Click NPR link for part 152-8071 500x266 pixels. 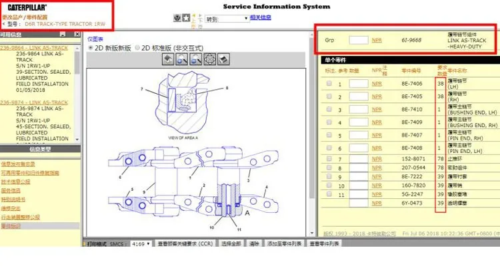point(377,159)
